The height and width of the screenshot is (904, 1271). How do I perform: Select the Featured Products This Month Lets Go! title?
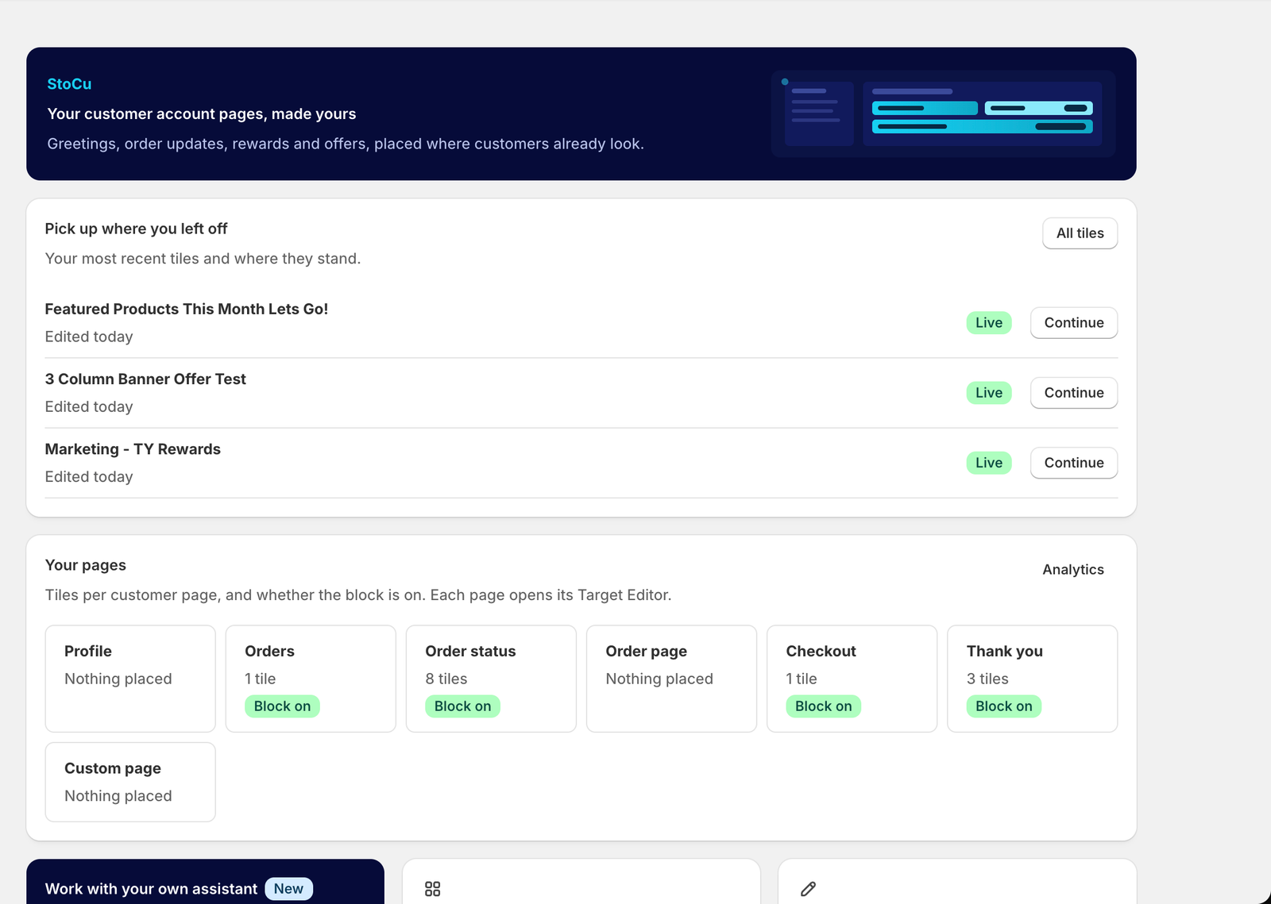[186, 310]
